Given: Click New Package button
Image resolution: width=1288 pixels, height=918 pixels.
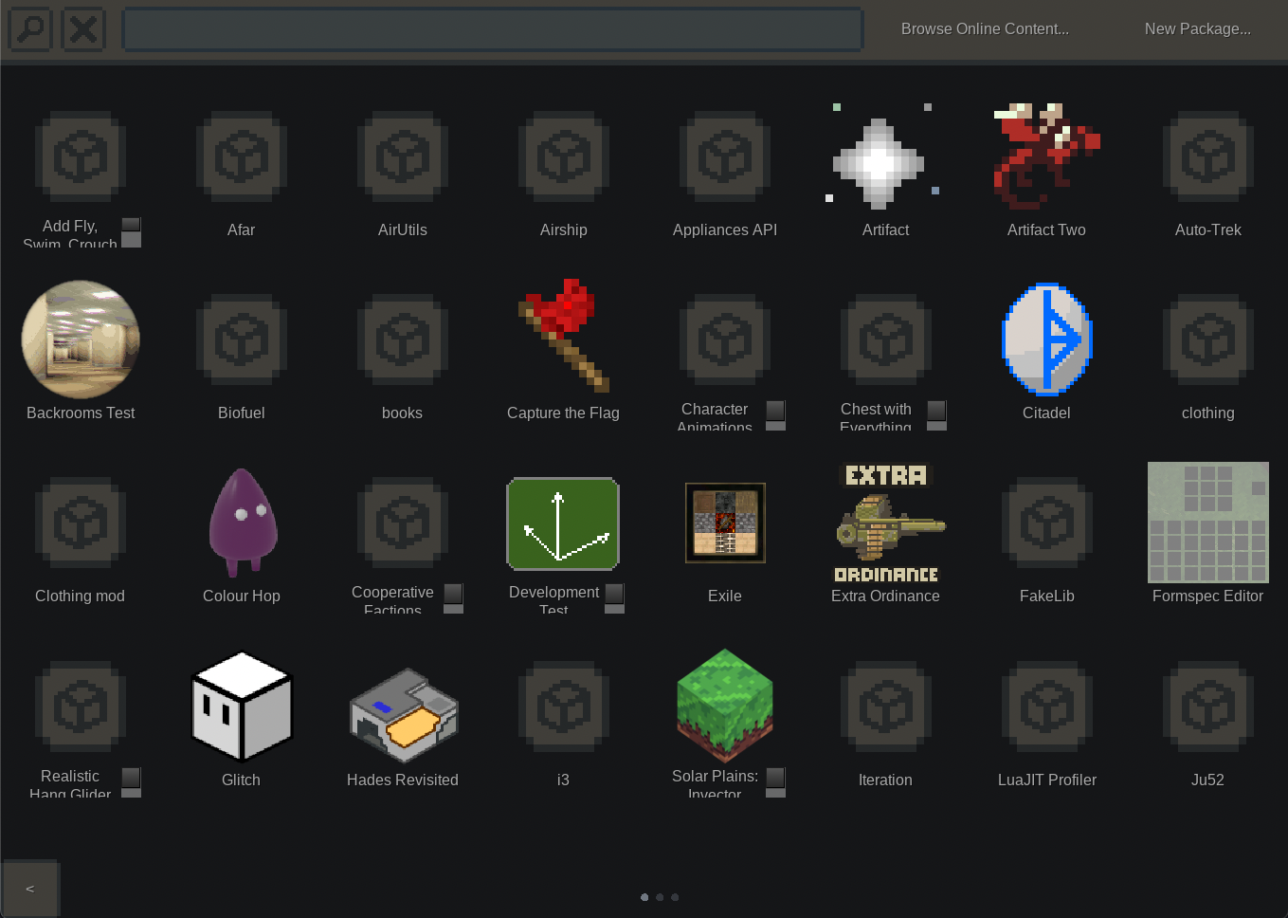Looking at the screenshot, I should [1197, 29].
